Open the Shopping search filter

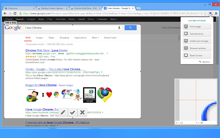click(64, 38)
